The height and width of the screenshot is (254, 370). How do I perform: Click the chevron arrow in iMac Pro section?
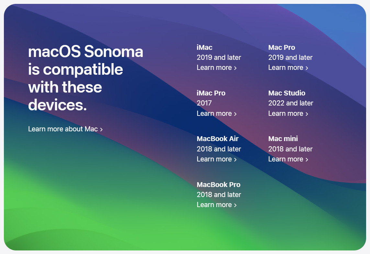coord(235,114)
